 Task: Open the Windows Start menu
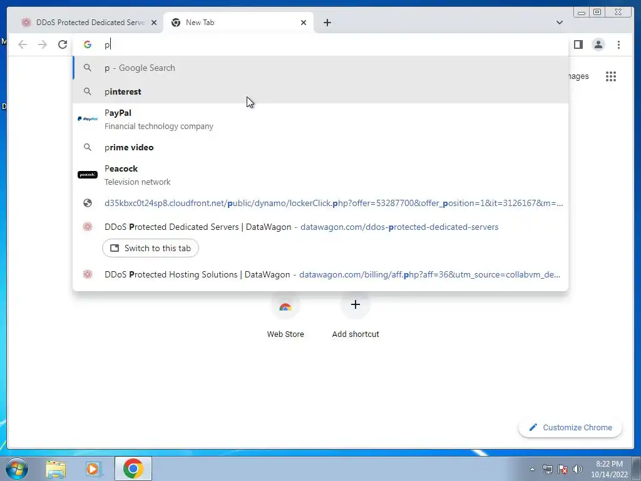(17, 468)
